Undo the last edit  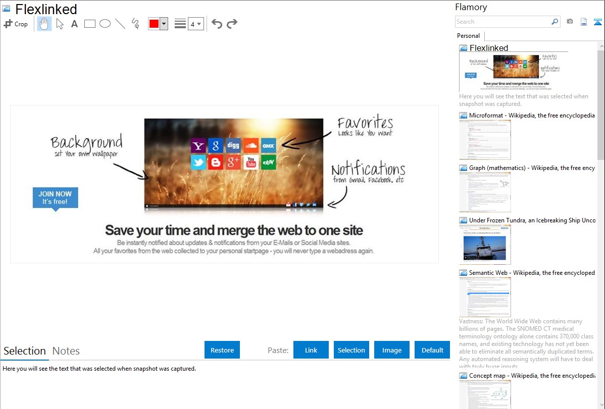coord(217,24)
